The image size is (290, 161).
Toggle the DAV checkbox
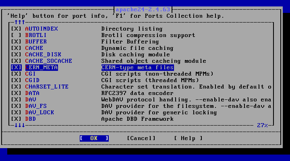(x=16, y=100)
